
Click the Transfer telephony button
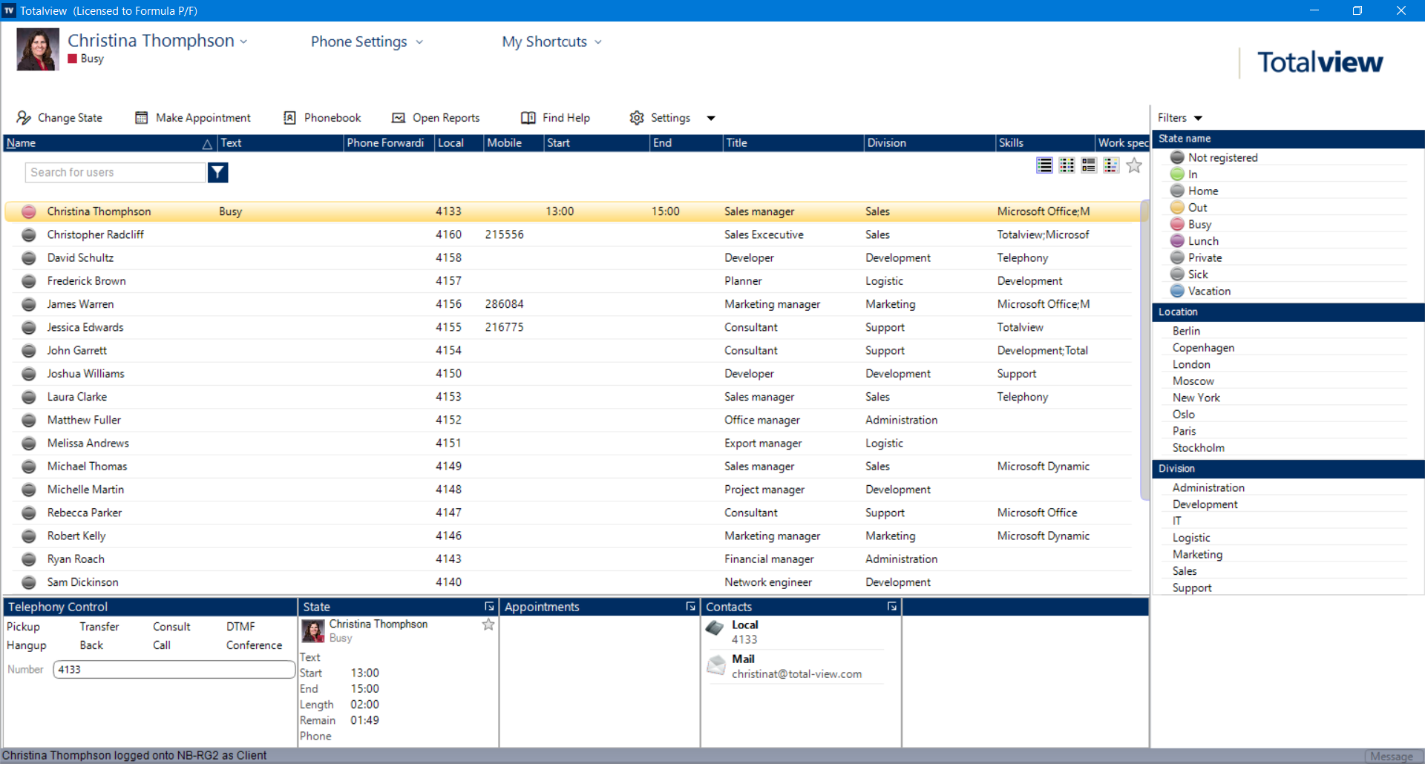99,627
